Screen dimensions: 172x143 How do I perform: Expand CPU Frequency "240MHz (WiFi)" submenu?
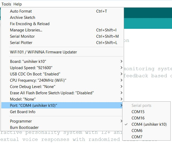pos(62,80)
